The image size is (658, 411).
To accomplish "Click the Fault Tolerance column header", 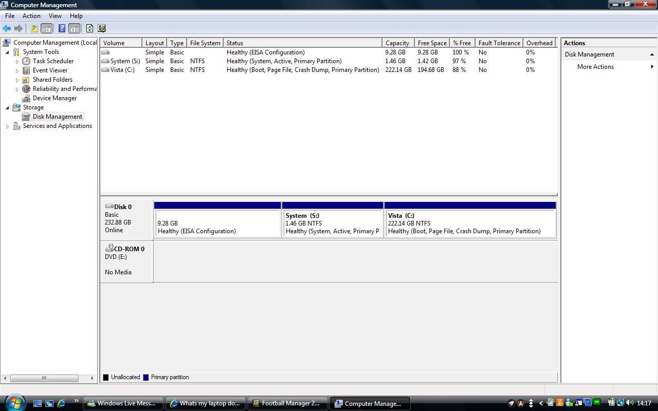I will click(x=499, y=43).
